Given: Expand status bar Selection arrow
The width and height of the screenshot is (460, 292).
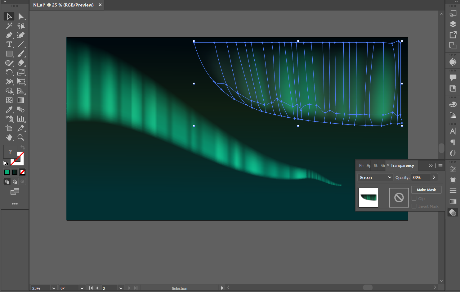Looking at the screenshot, I should click(x=222, y=288).
